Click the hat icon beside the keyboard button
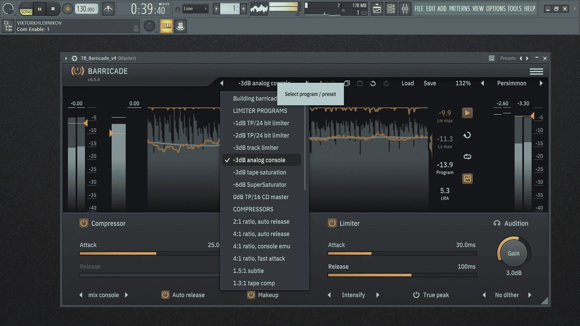580x326 pixels. [180, 26]
